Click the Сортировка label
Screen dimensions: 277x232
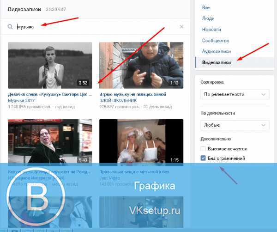[212, 82]
